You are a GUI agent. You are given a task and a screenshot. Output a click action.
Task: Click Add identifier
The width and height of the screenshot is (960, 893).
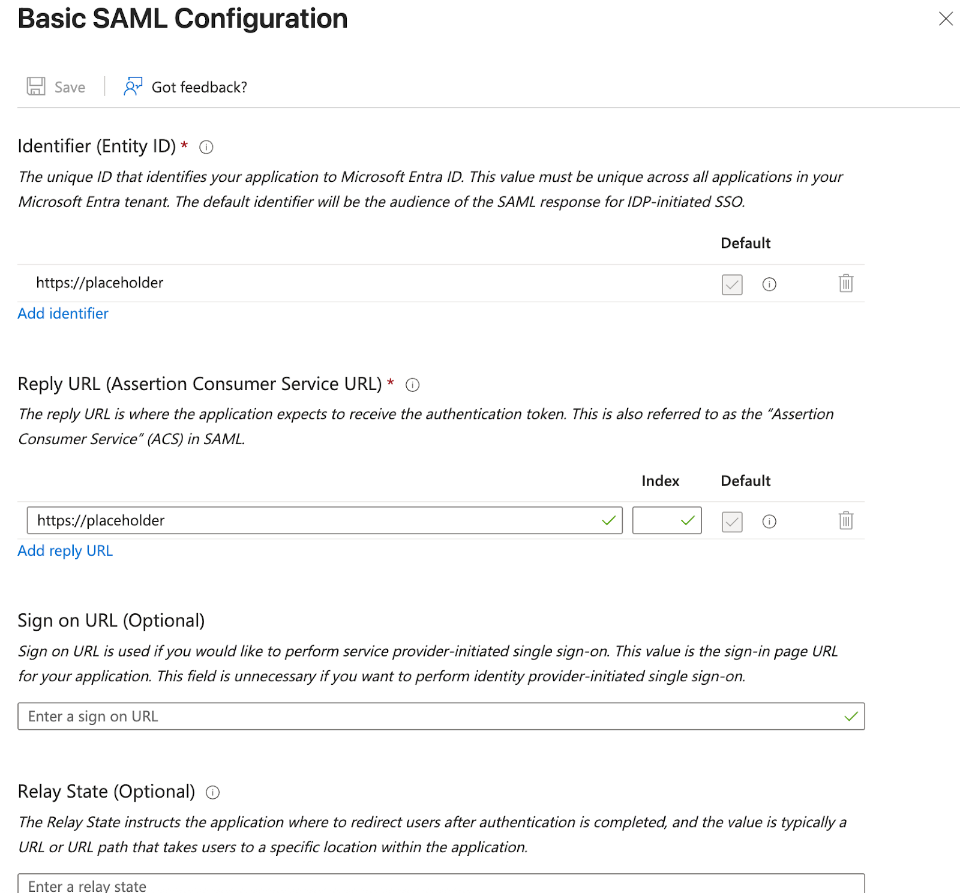pyautogui.click(x=62, y=313)
